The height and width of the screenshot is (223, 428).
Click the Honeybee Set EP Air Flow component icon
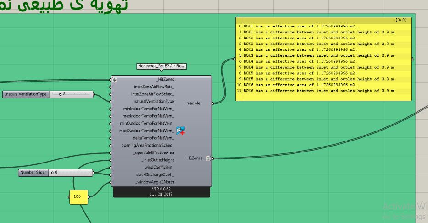pos(180,131)
